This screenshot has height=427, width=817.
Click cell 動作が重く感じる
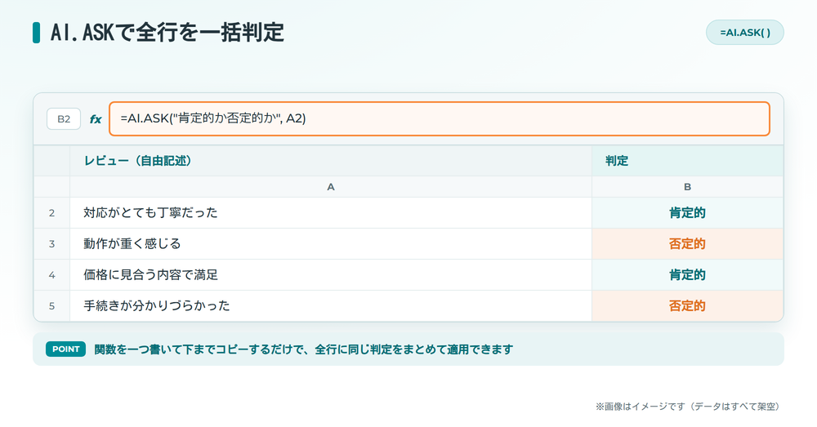[331, 243]
